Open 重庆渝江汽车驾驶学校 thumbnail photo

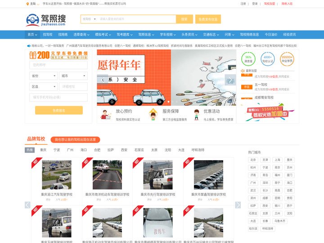[57, 175]
